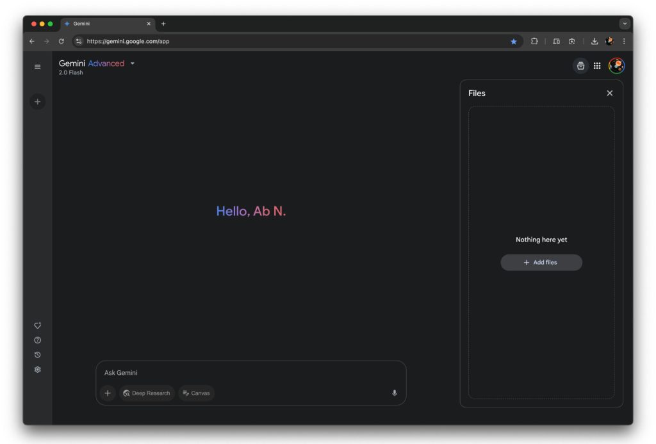Expand the browser tab overflow chevron

(x=625, y=23)
